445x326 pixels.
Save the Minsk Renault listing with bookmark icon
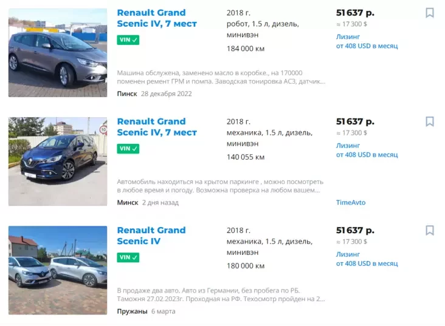click(429, 121)
